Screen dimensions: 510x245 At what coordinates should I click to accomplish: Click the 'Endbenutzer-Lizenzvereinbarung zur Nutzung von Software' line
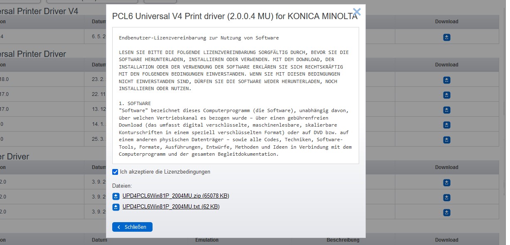click(199, 38)
